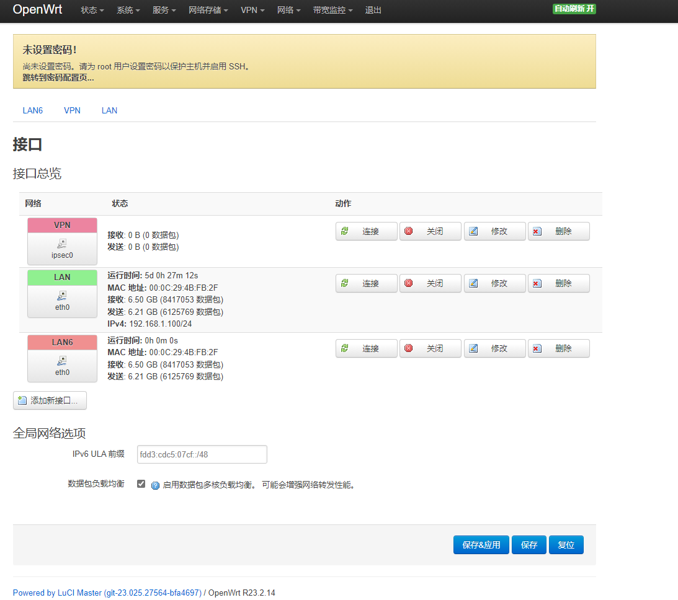Open the 系统 dropdown menu
The height and width of the screenshot is (600, 678).
(128, 10)
